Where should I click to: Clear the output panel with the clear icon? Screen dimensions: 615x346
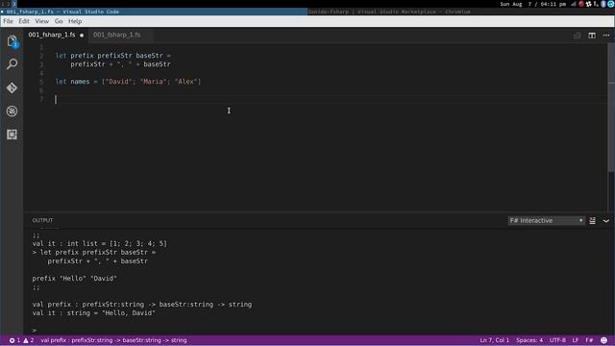click(x=592, y=221)
